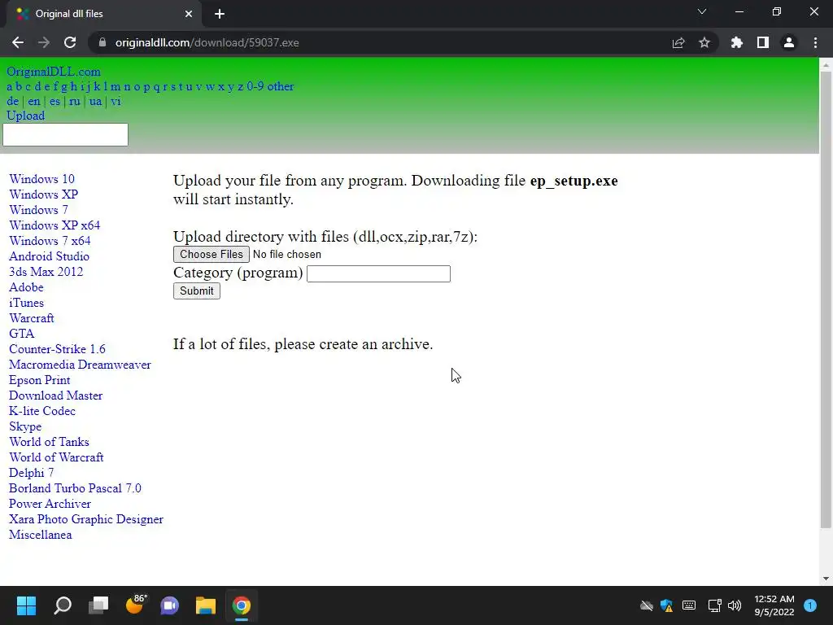Expand the tab search chevron
This screenshot has height=625, width=833.
(x=702, y=11)
